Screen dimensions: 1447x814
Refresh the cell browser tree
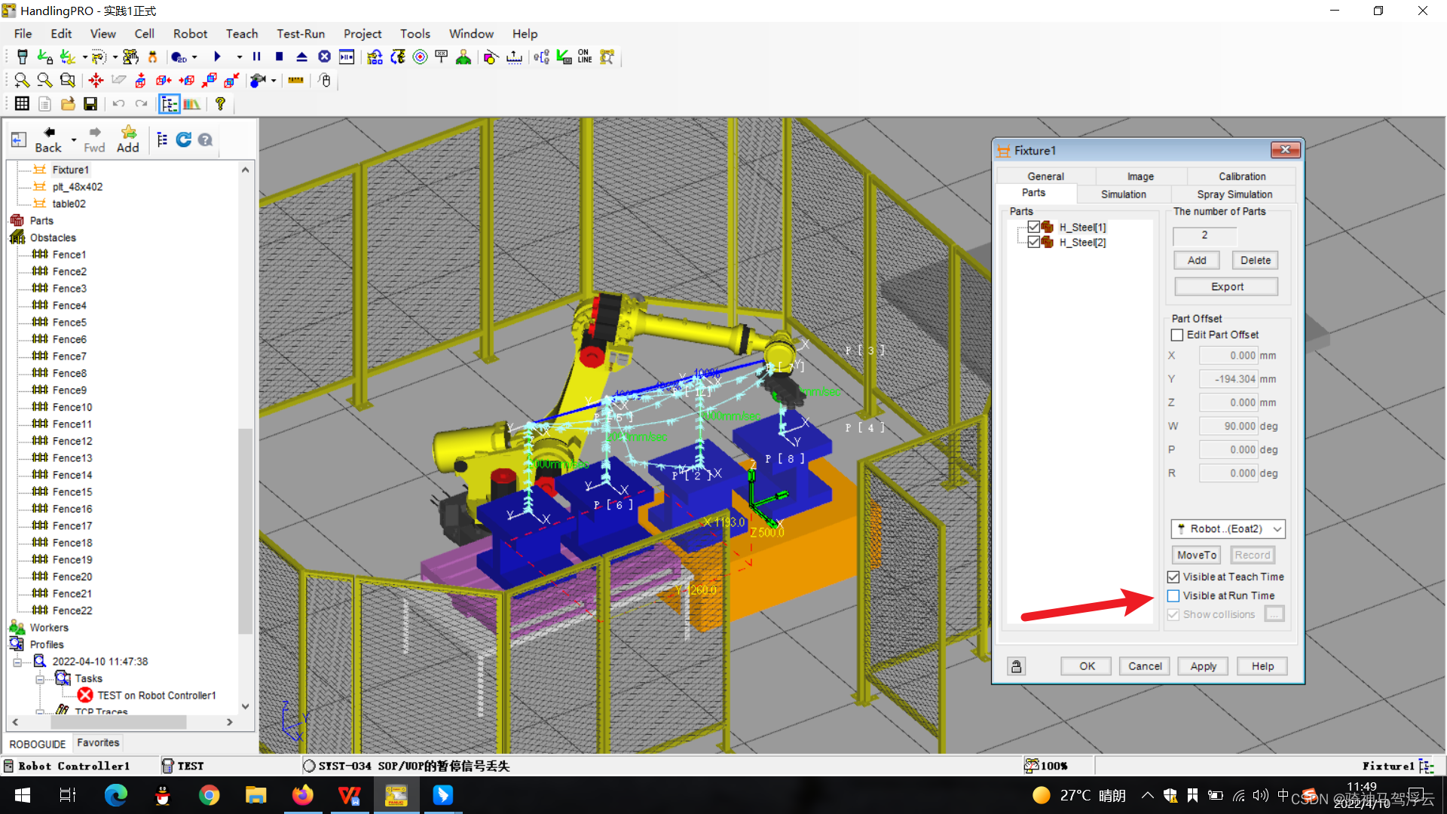pos(183,139)
